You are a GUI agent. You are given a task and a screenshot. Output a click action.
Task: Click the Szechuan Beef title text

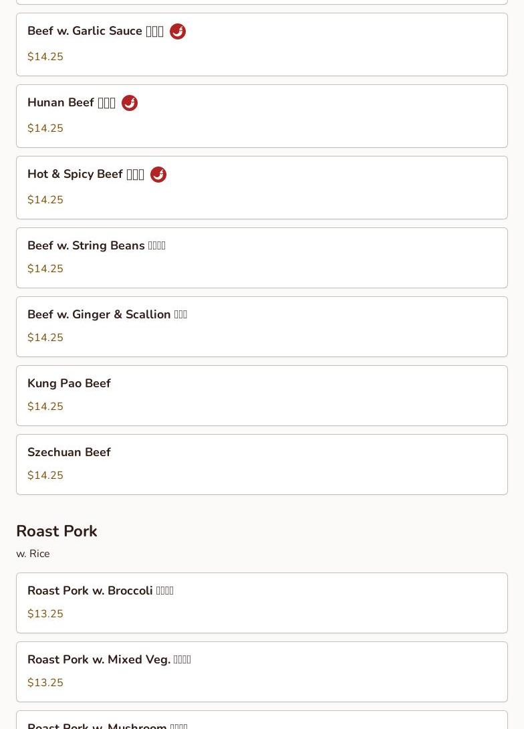tap(70, 452)
